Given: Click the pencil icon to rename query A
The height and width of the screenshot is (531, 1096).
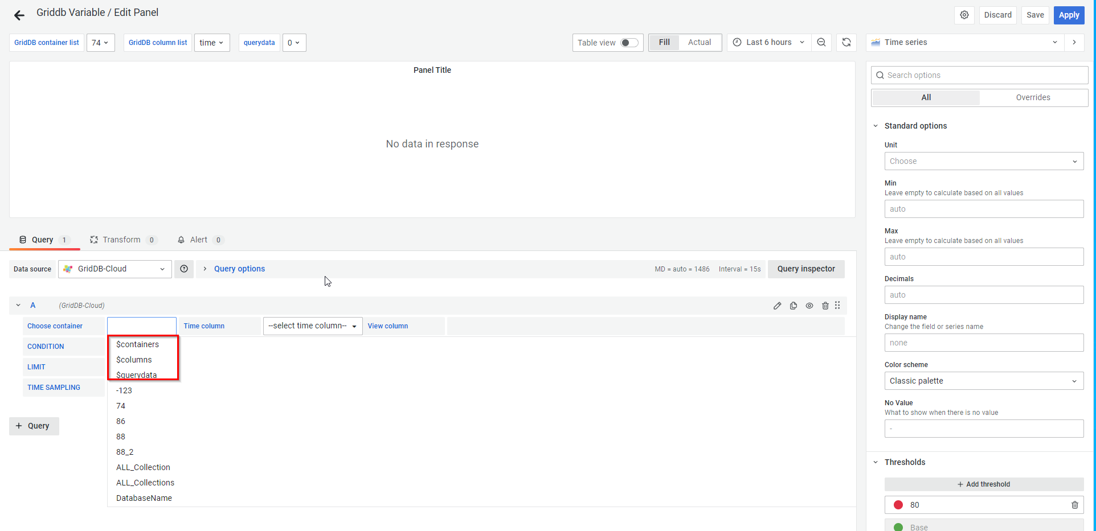Looking at the screenshot, I should (777, 306).
